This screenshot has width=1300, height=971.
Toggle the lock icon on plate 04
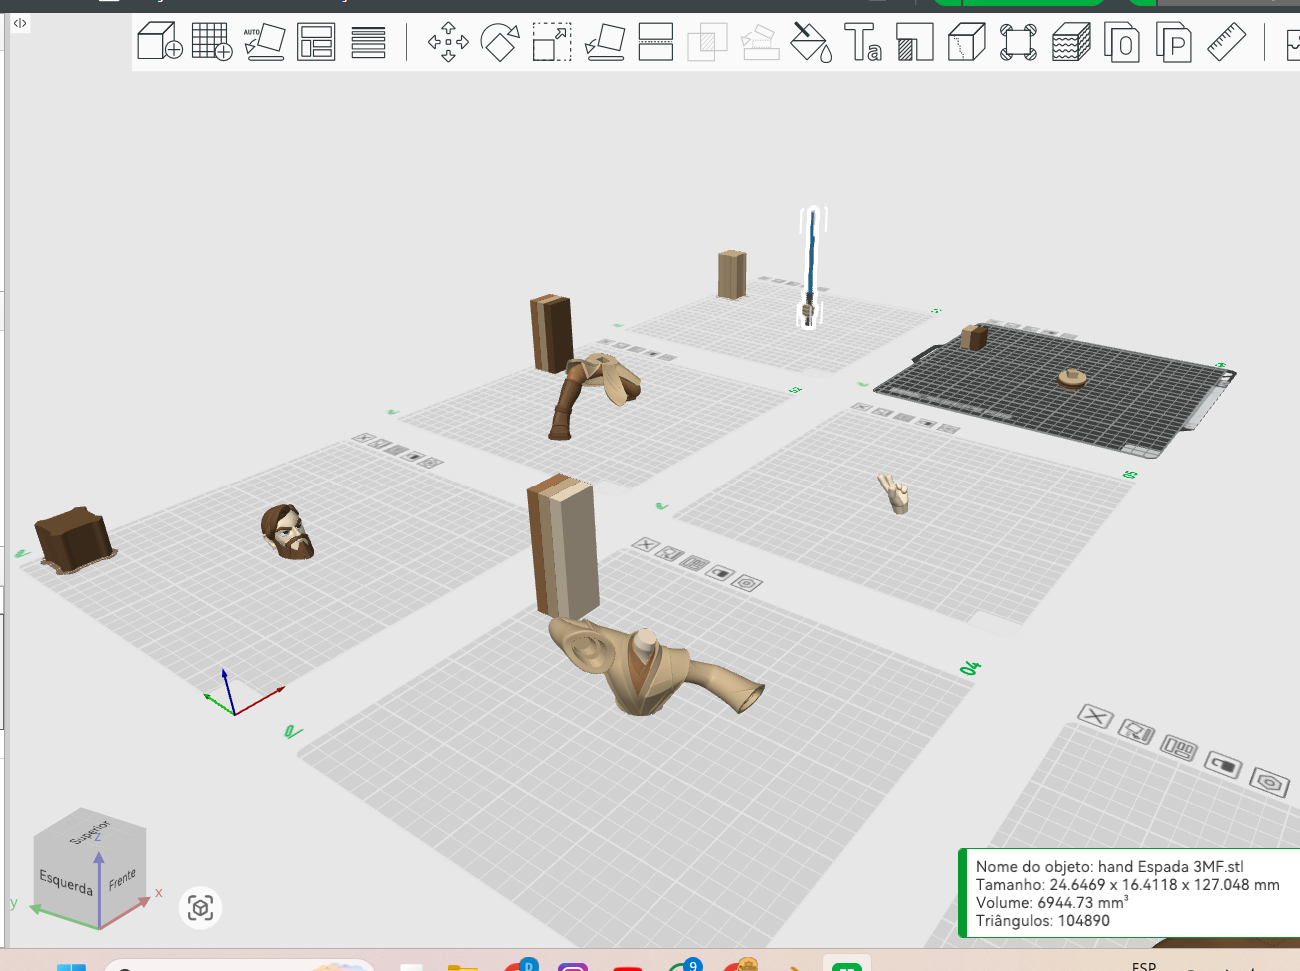719,573
